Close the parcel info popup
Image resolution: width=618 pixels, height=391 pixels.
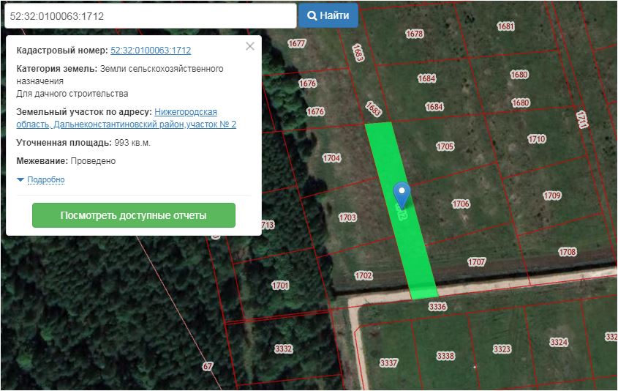[x=250, y=46]
